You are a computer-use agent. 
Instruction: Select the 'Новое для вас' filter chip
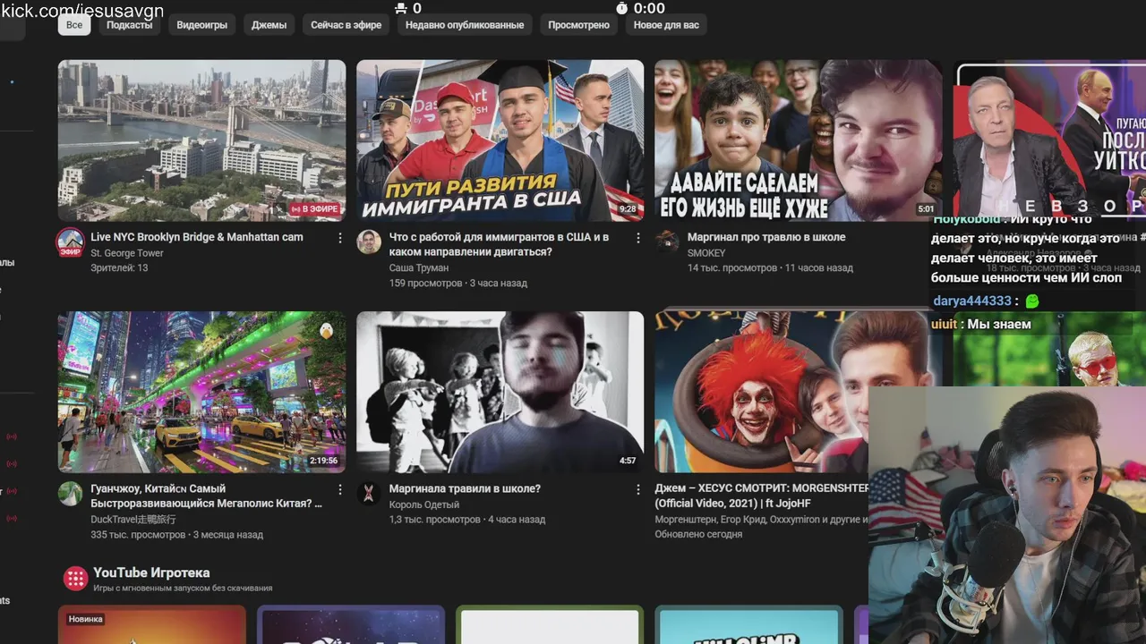[666, 25]
